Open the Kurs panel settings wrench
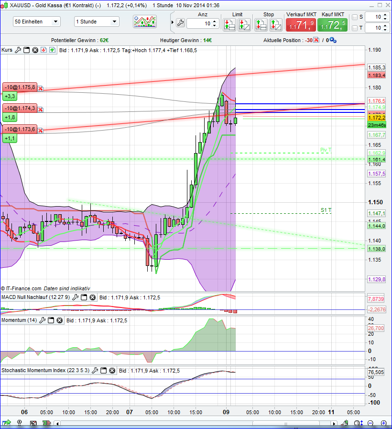This screenshot has width=392, height=429. pos(18,50)
